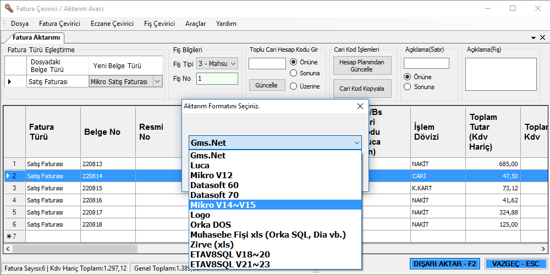Viewport: 550px width, 275px height.
Task: Click Fatura Sayısı status bar entry
Action: [65, 268]
